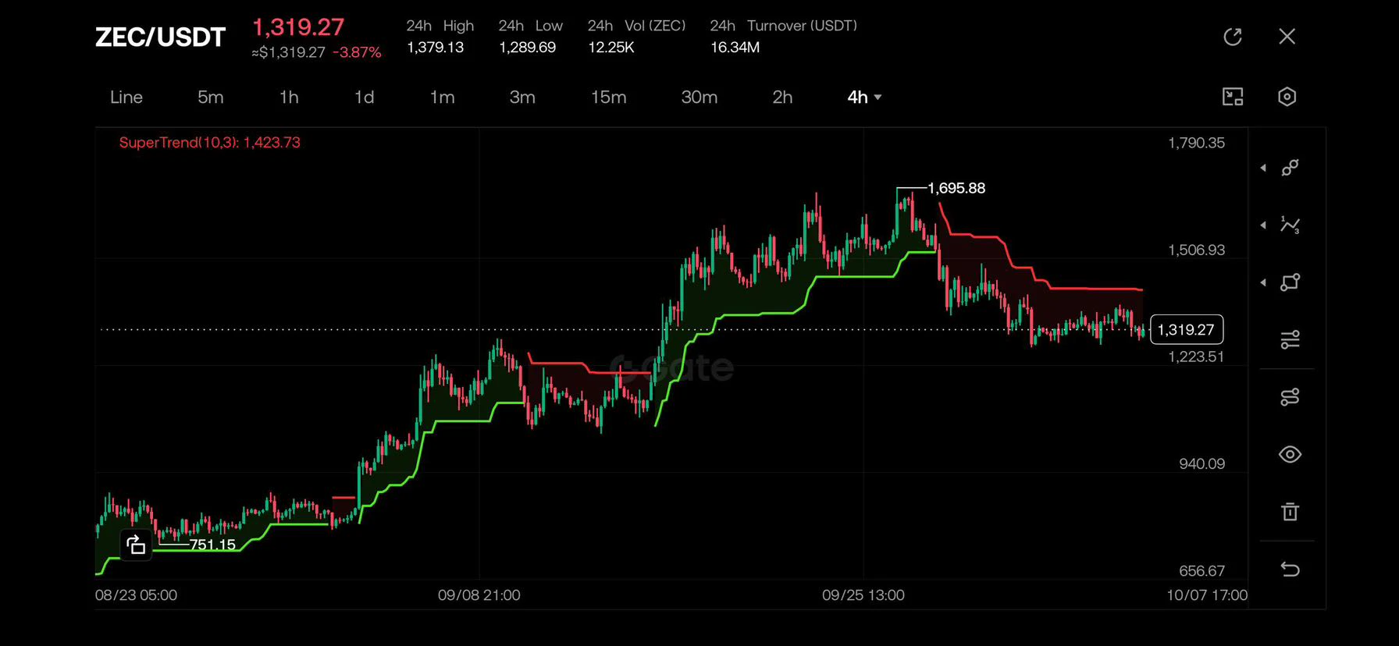Click the 24h High value 1,379.13
1399x646 pixels.
tap(435, 48)
